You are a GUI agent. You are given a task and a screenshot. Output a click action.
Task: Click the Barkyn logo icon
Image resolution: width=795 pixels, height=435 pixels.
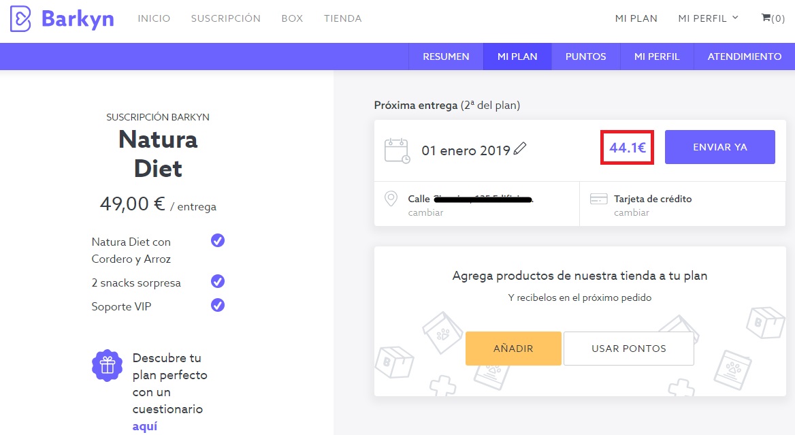pos(21,18)
